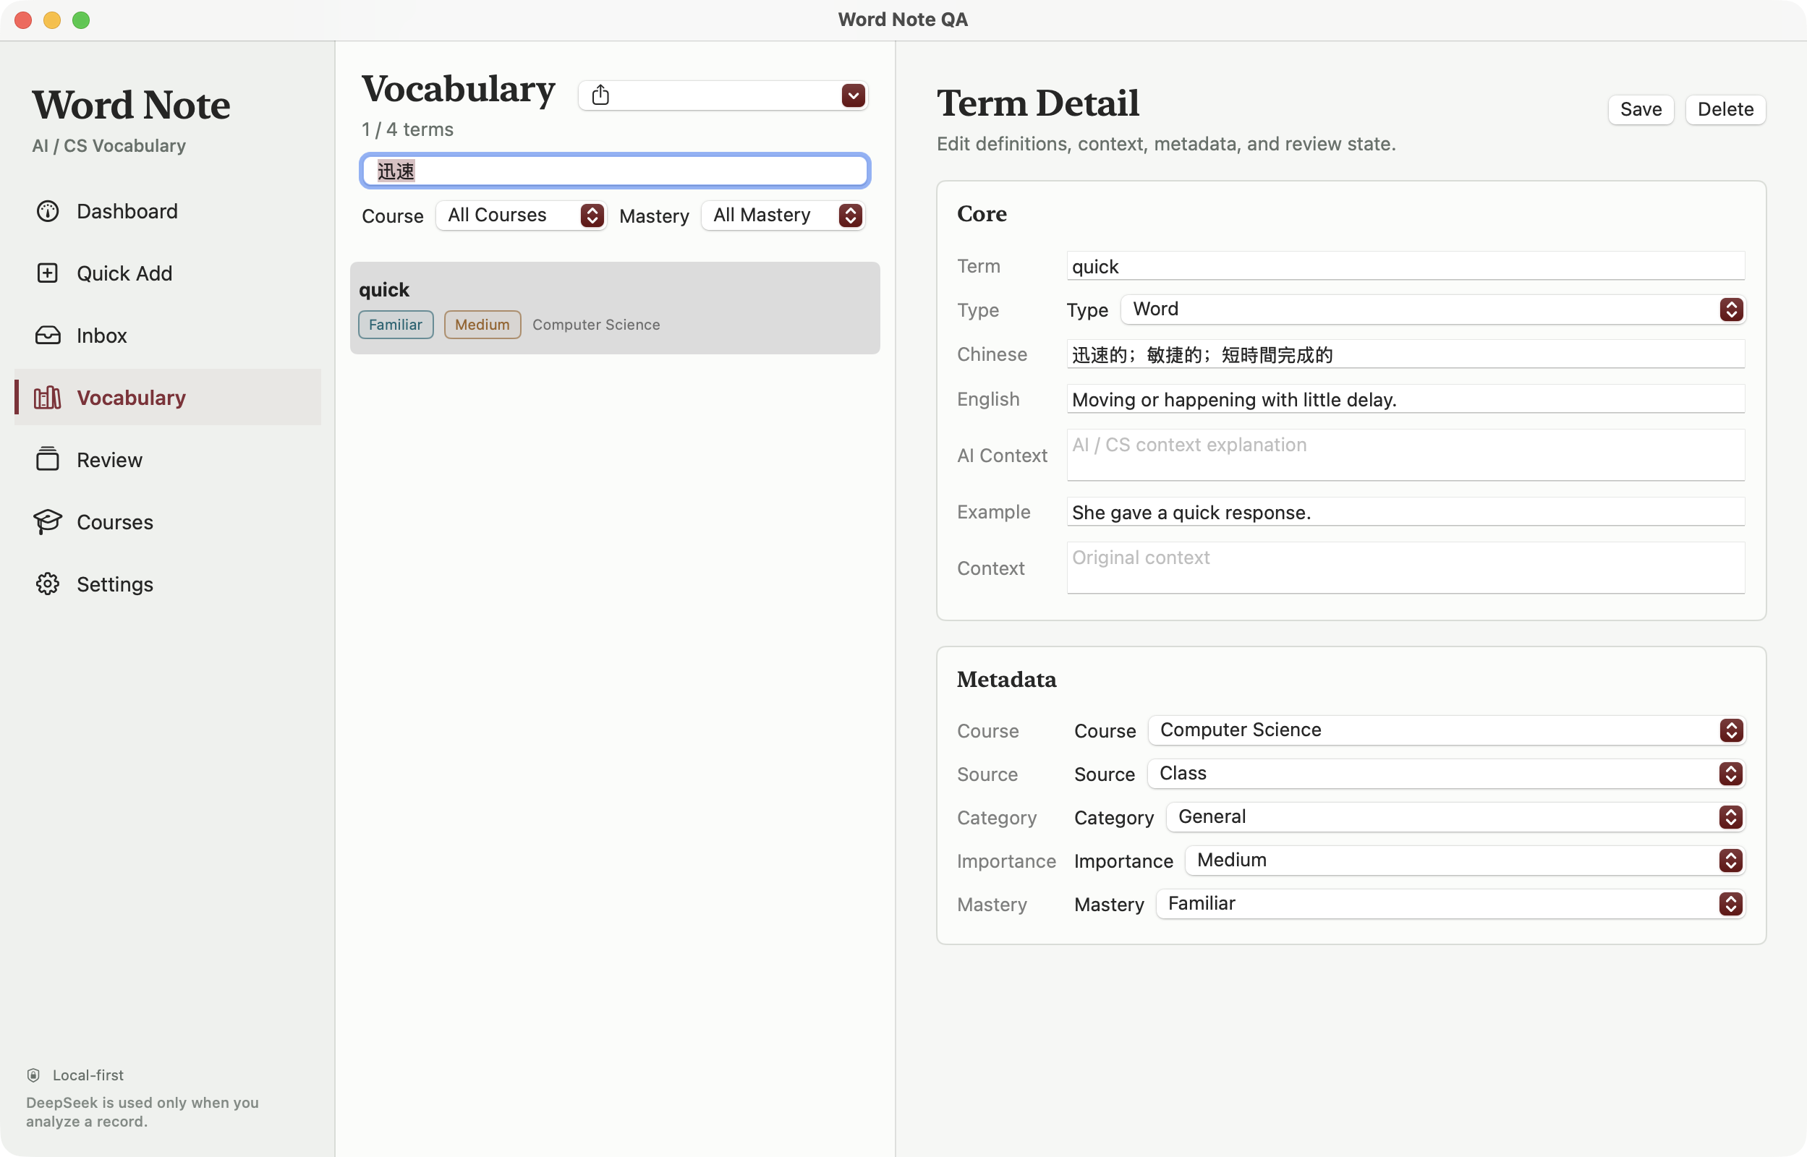
Task: Click the Term field containing quick
Action: click(x=1406, y=266)
